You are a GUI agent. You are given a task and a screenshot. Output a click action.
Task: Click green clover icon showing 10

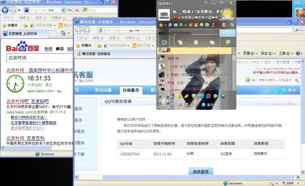(181, 25)
